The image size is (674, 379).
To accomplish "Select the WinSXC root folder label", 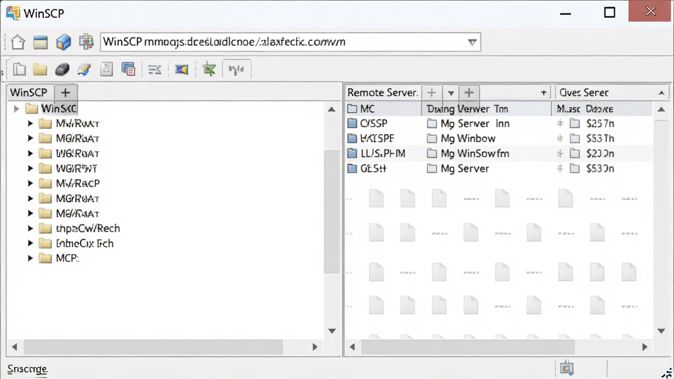I will [x=59, y=109].
